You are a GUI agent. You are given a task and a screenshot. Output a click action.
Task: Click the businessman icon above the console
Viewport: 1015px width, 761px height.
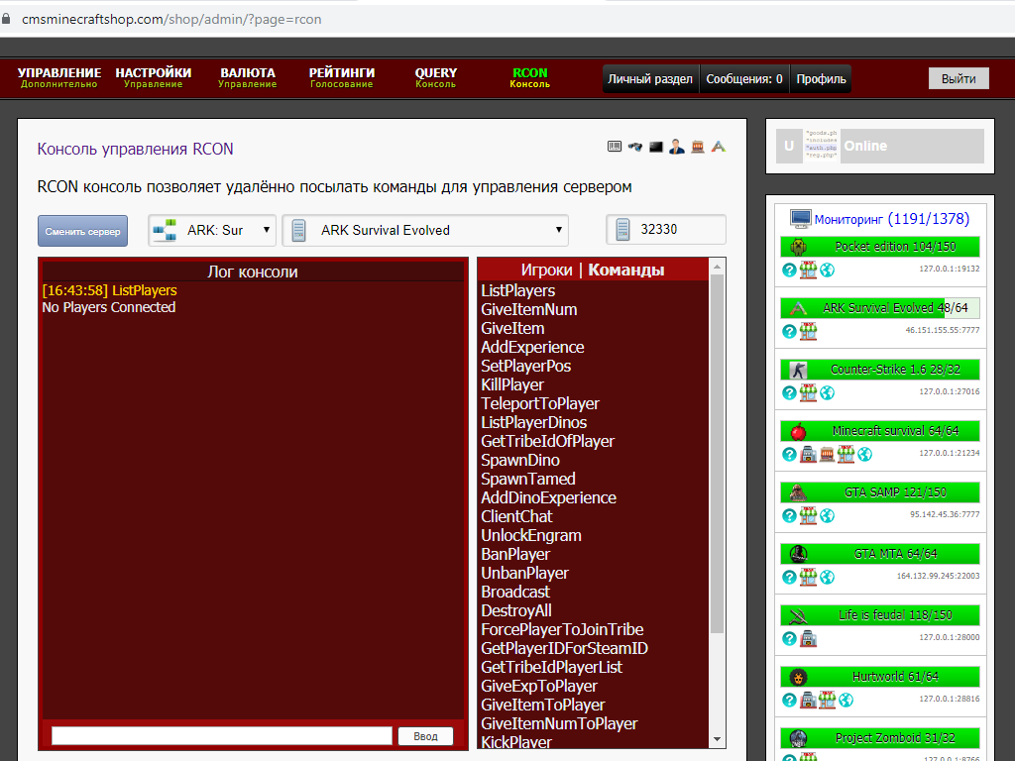click(x=676, y=147)
